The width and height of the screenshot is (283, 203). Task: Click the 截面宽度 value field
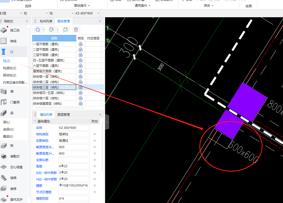tap(74, 147)
